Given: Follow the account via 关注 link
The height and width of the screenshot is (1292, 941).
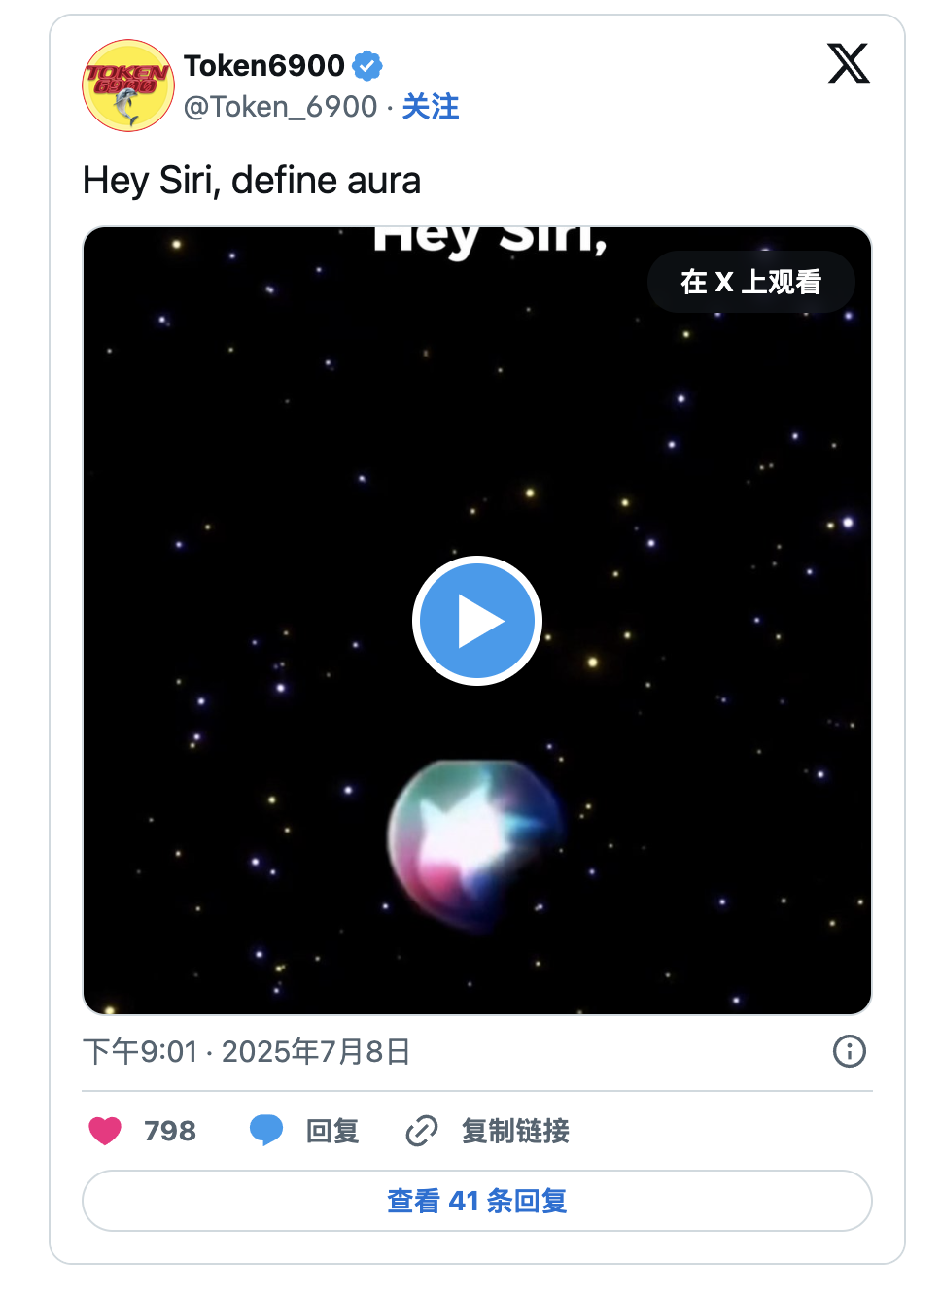Looking at the screenshot, I should pyautogui.click(x=431, y=107).
